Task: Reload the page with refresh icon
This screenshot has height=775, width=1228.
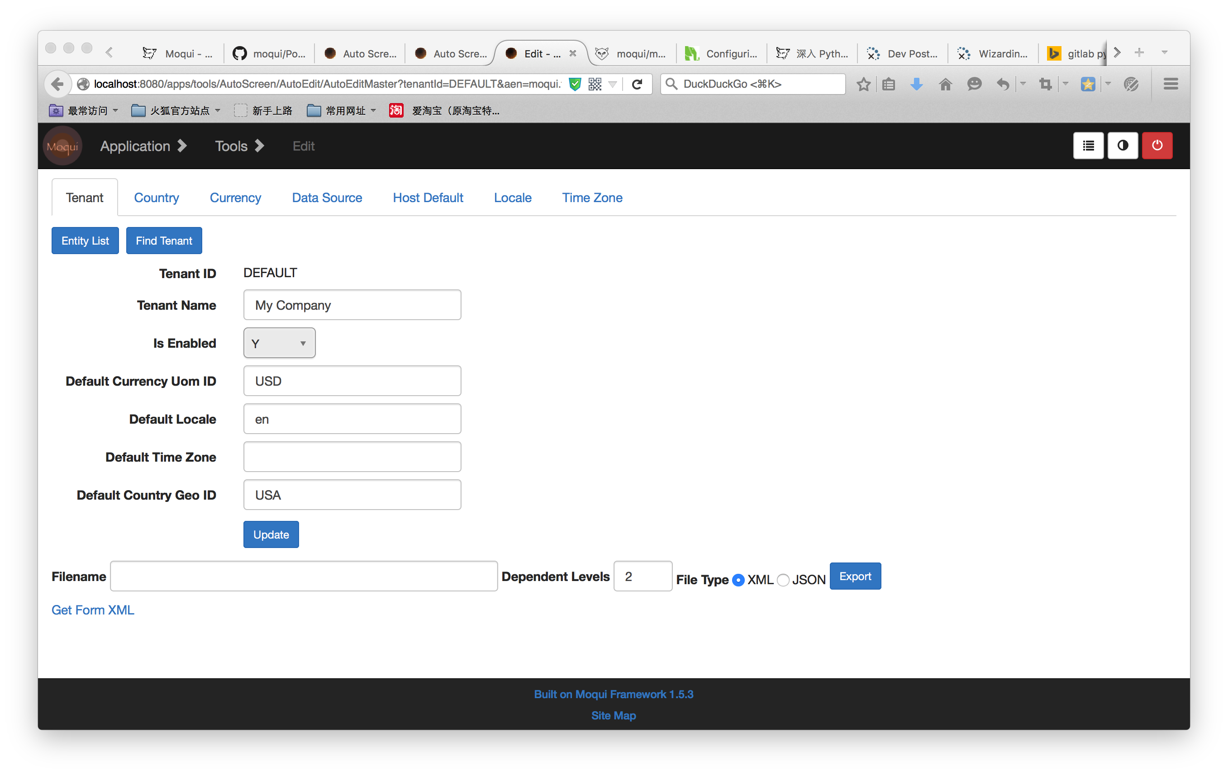Action: point(637,84)
